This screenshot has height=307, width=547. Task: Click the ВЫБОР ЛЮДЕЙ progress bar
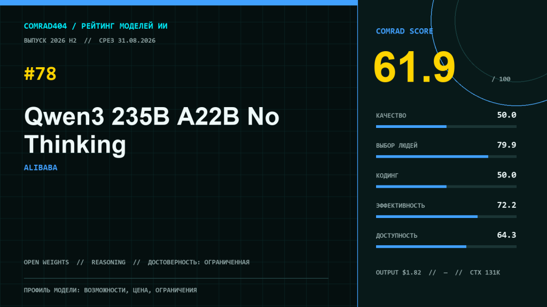(x=446, y=157)
